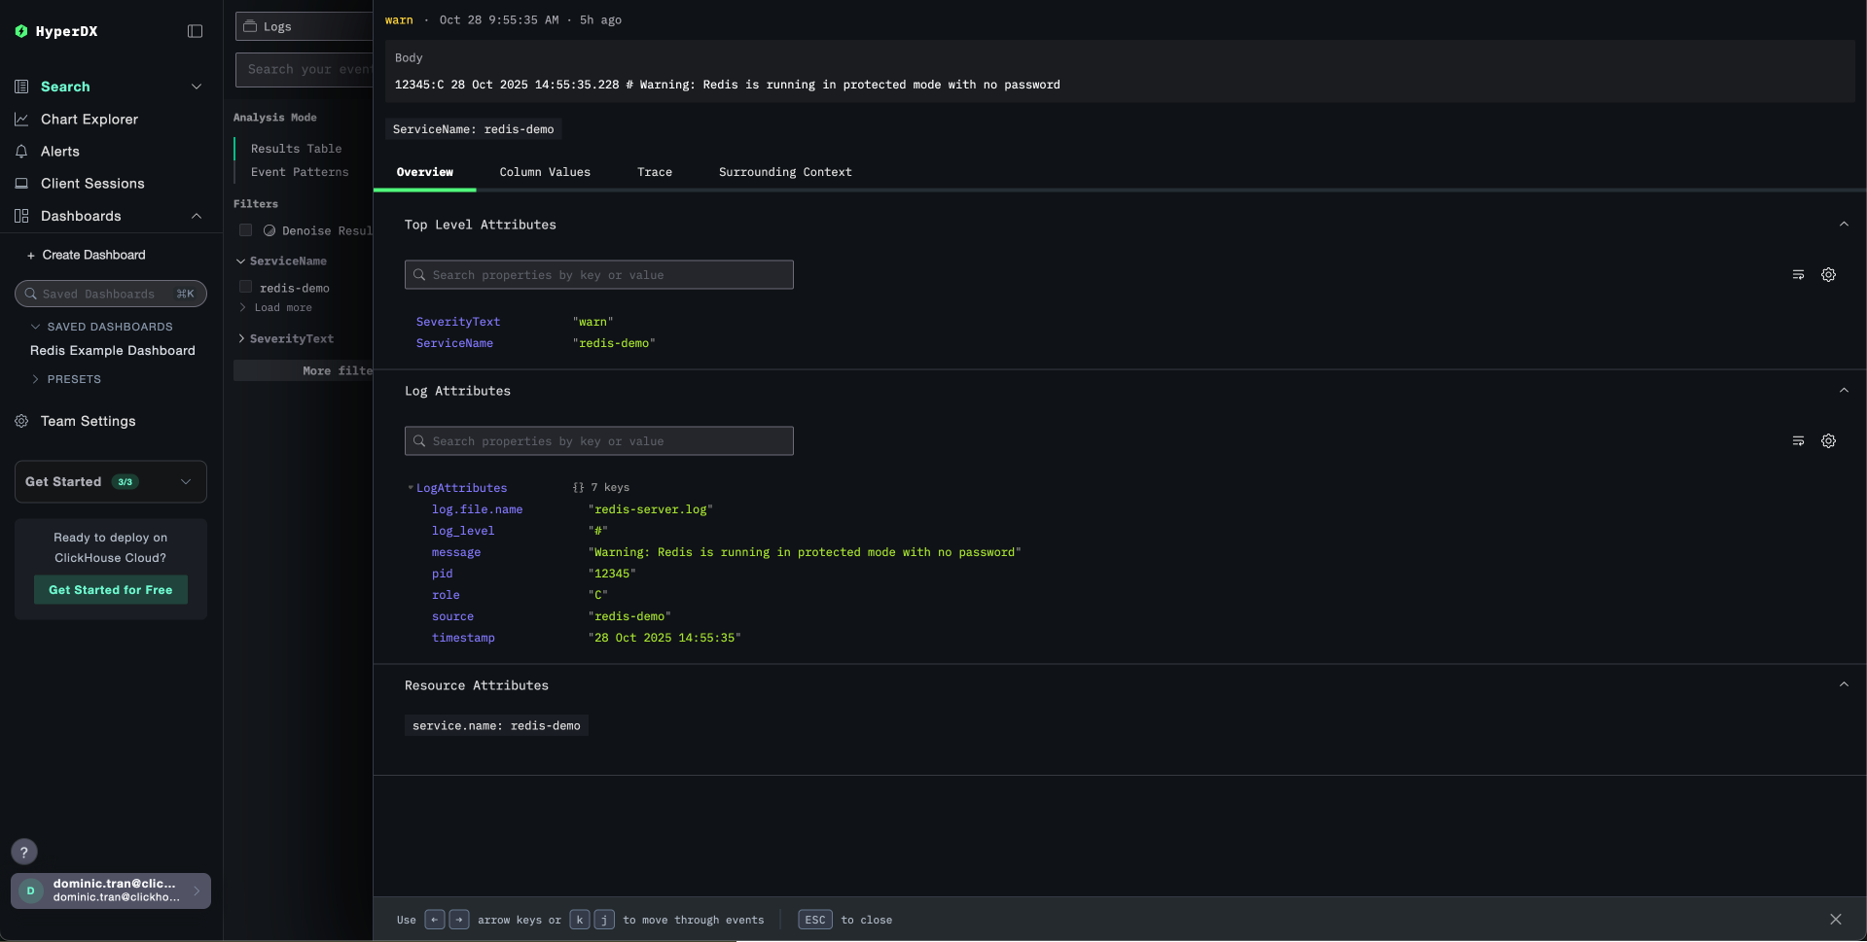The width and height of the screenshot is (1867, 942).
Task: Check the redis-demo service filter
Action: point(246,288)
